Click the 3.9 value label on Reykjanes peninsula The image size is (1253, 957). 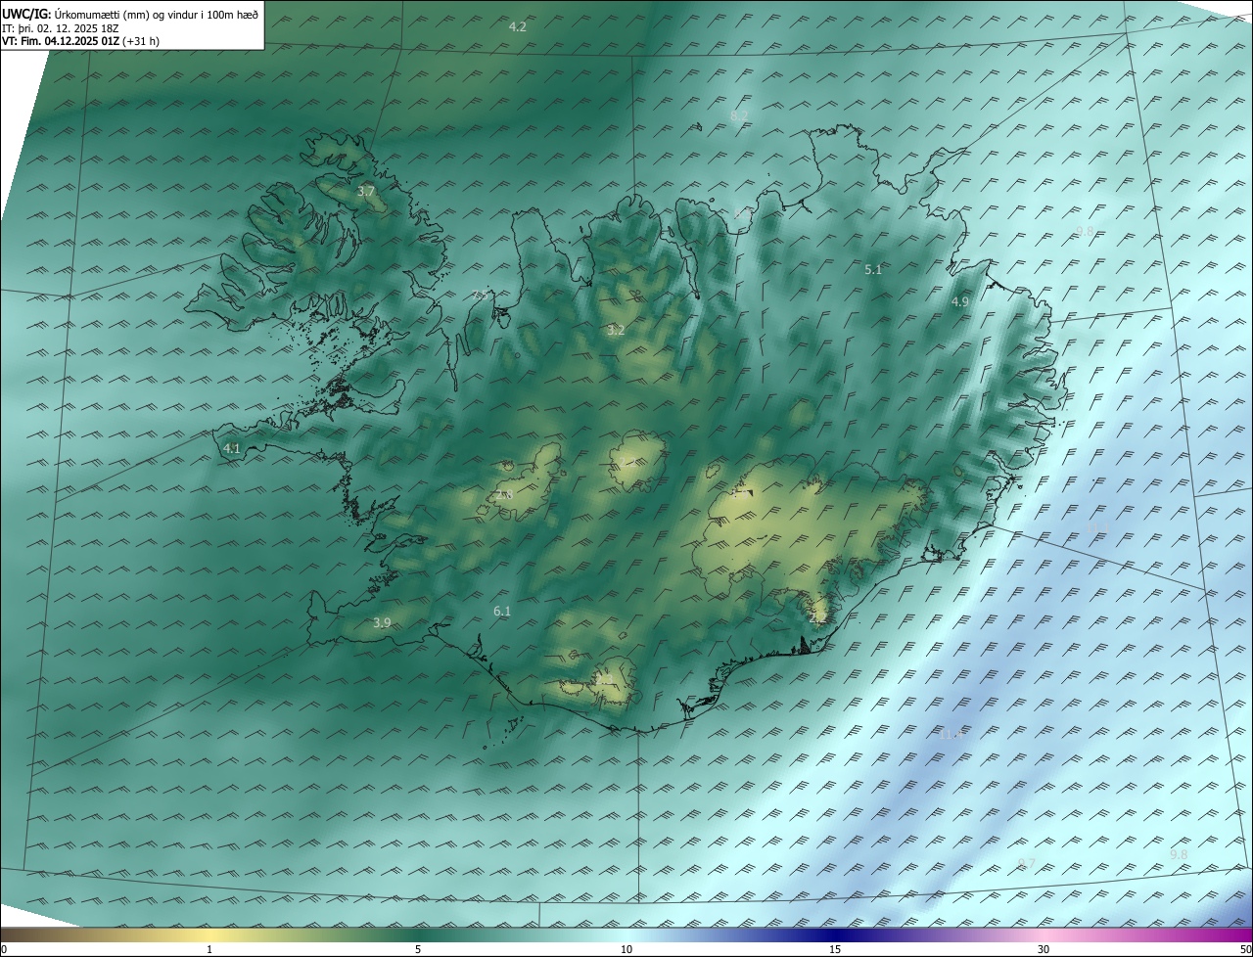(x=382, y=622)
